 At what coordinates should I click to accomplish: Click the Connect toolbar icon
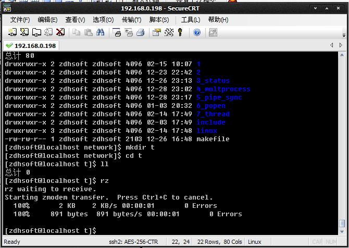pyautogui.click(x=13, y=32)
